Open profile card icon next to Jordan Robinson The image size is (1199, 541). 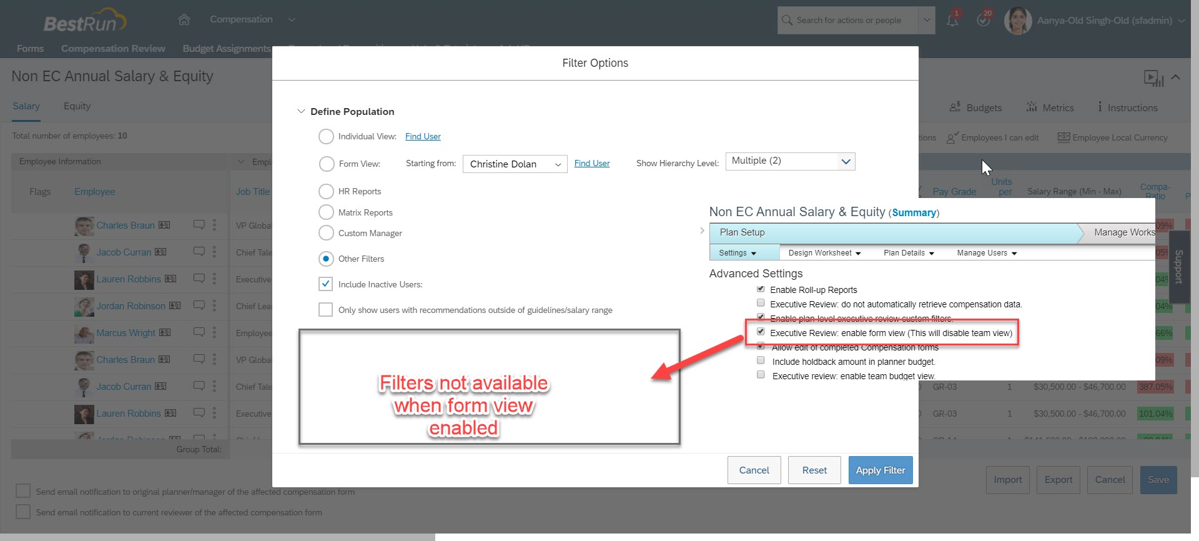[x=175, y=305]
